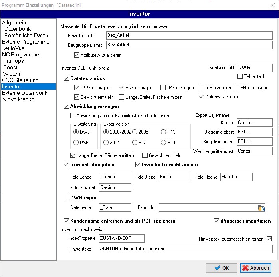This screenshot has width=279, height=277.
Task: Toggle Inventor Gewicht ändern checkbox
Action: pyautogui.click(x=138, y=164)
